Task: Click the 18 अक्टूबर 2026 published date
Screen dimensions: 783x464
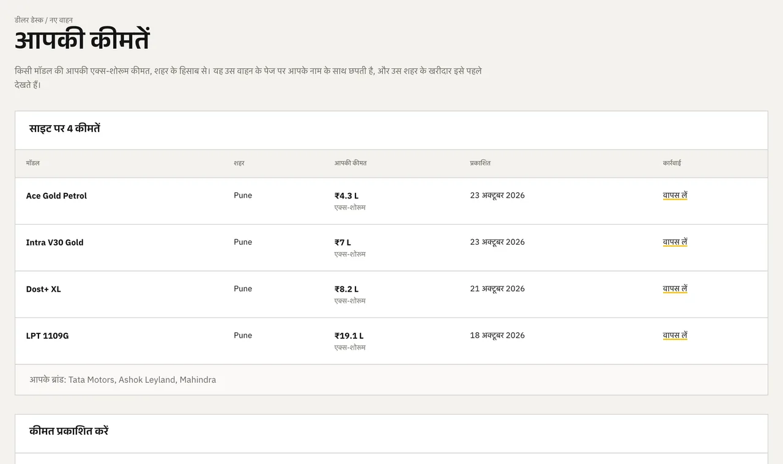Action: tap(497, 335)
